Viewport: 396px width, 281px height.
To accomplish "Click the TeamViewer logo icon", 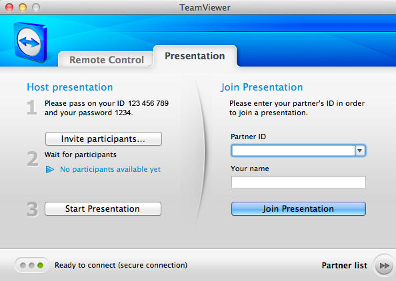I will click(x=31, y=43).
